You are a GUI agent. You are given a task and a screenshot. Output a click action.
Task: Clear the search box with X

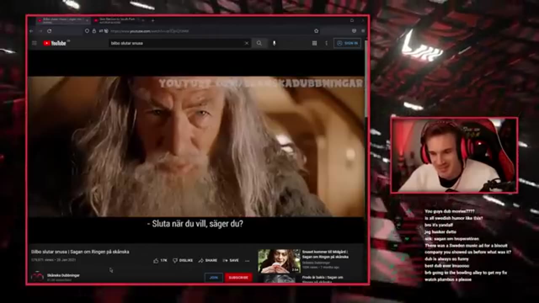[247, 43]
